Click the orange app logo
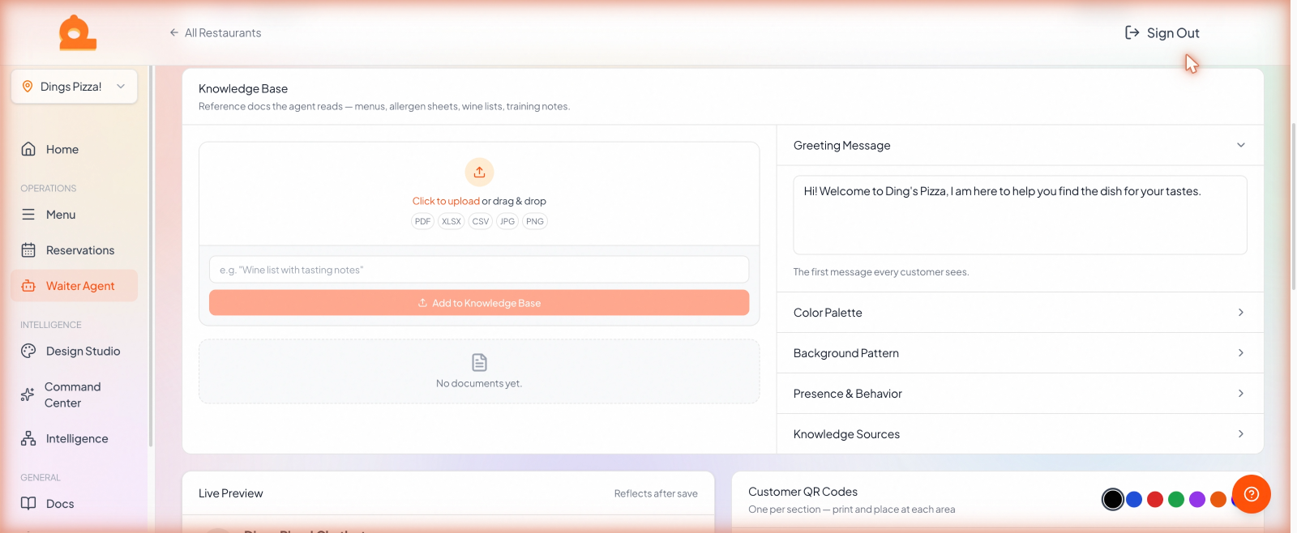The height and width of the screenshot is (533, 1297). click(x=78, y=32)
